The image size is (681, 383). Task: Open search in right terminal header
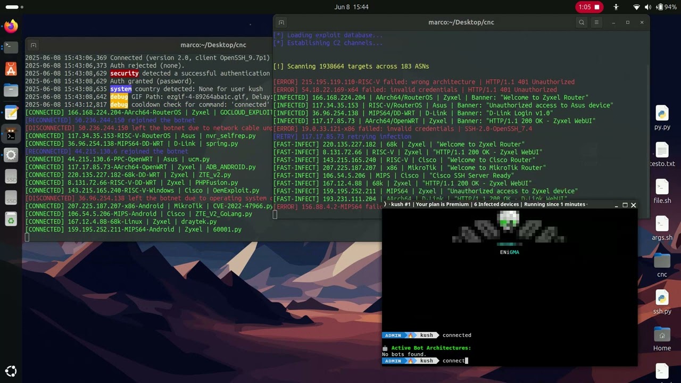coord(582,22)
